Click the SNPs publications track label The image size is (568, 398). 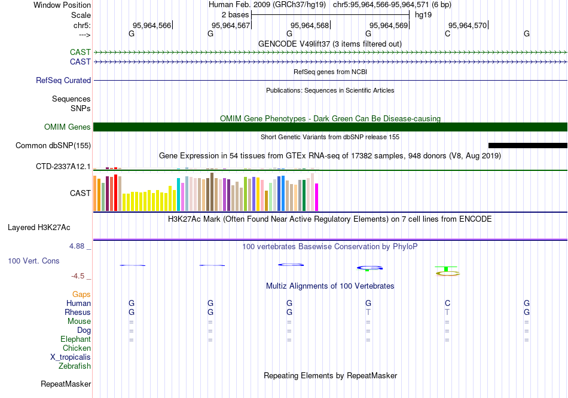click(81, 108)
